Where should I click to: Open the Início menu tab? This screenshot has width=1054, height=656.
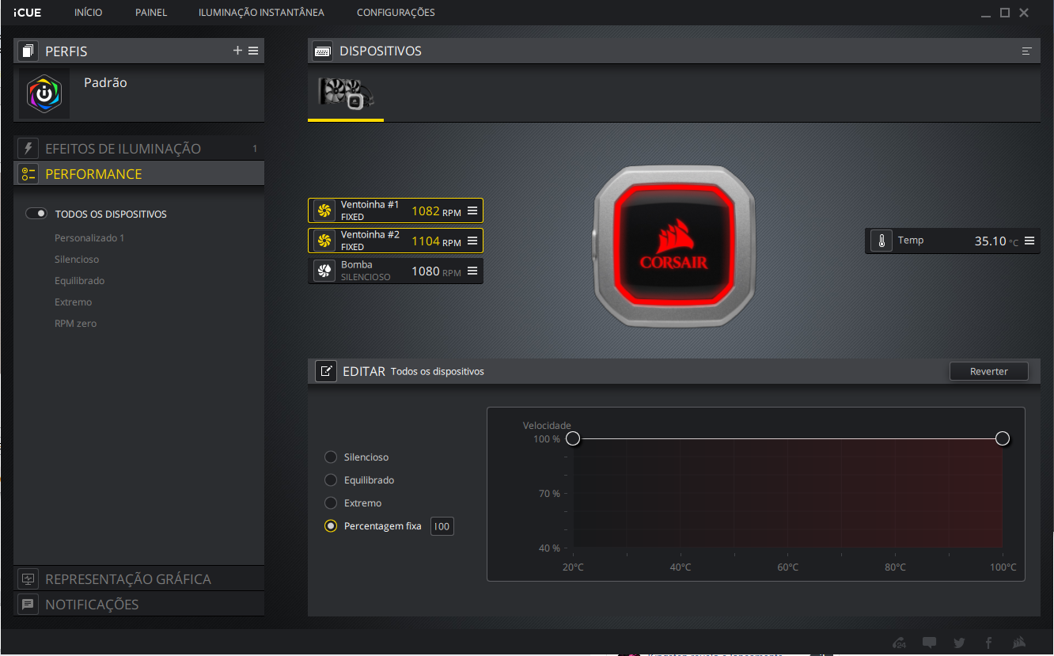click(x=88, y=13)
